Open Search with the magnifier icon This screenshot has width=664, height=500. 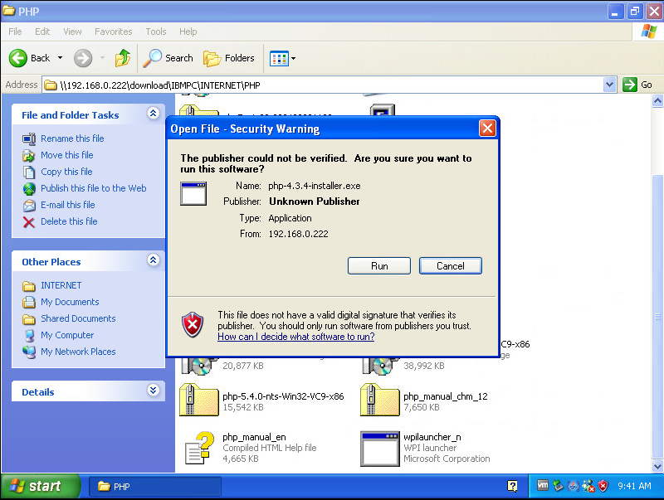coord(168,58)
